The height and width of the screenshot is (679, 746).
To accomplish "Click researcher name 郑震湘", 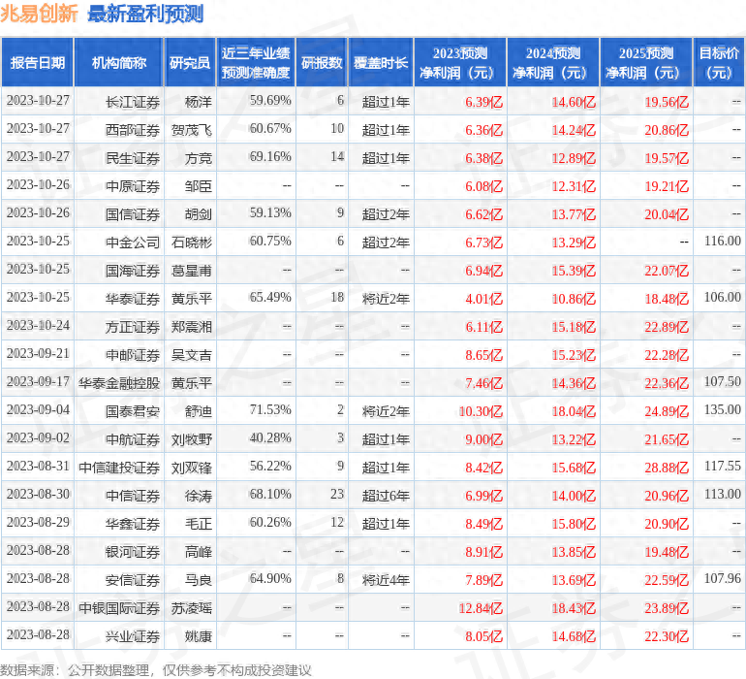I will pos(191,327).
